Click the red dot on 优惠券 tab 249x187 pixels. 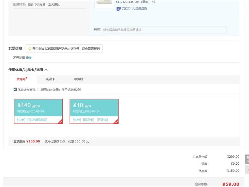(x=27, y=78)
